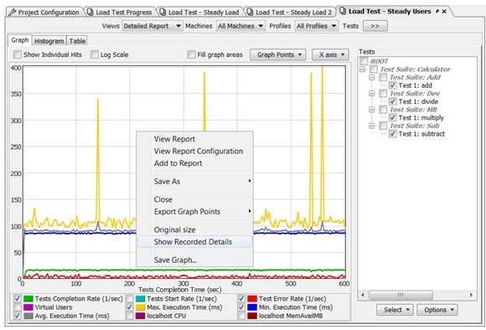Uncheck Test Error Rate legend checkbox
Image resolution: width=486 pixels, height=330 pixels.
click(241, 299)
